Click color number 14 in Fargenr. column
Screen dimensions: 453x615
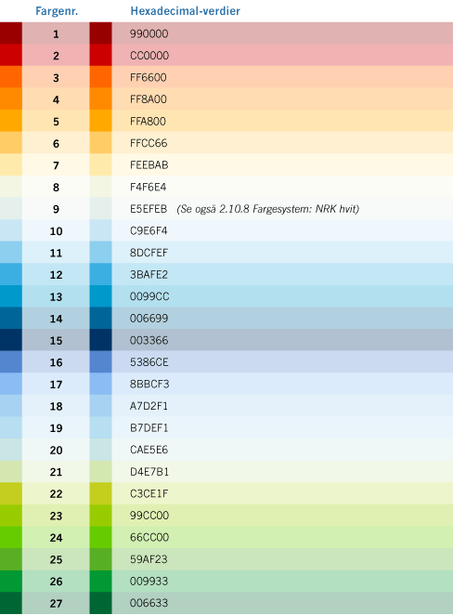click(56, 319)
